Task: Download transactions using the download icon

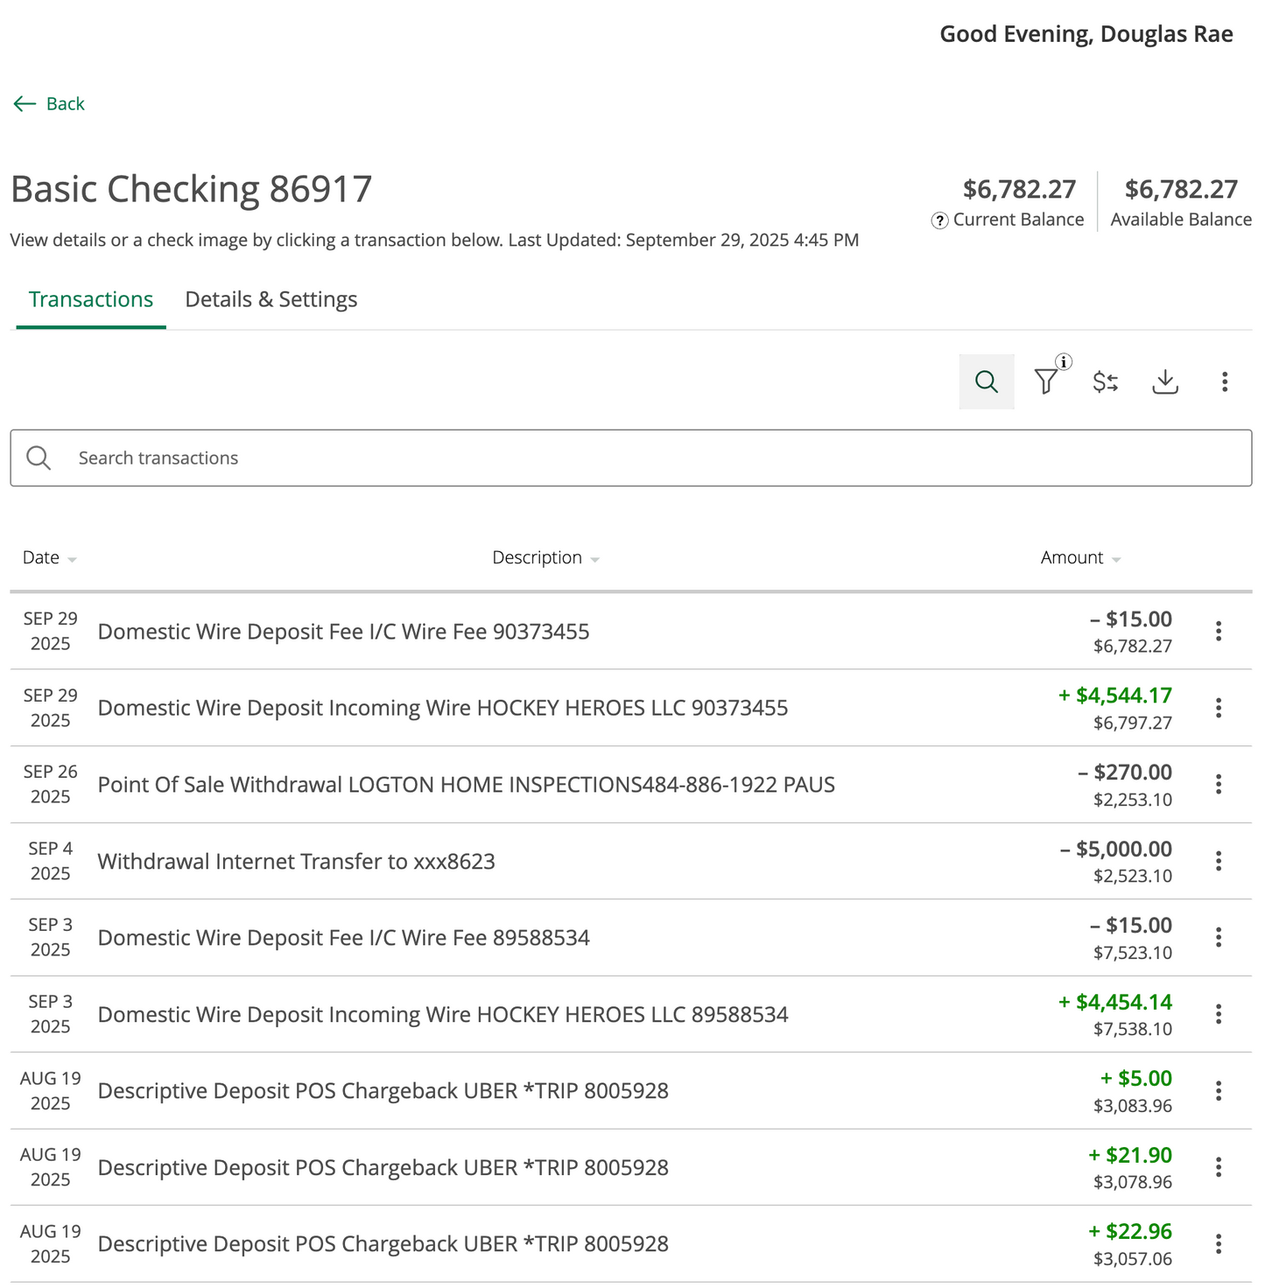Action: point(1164,381)
